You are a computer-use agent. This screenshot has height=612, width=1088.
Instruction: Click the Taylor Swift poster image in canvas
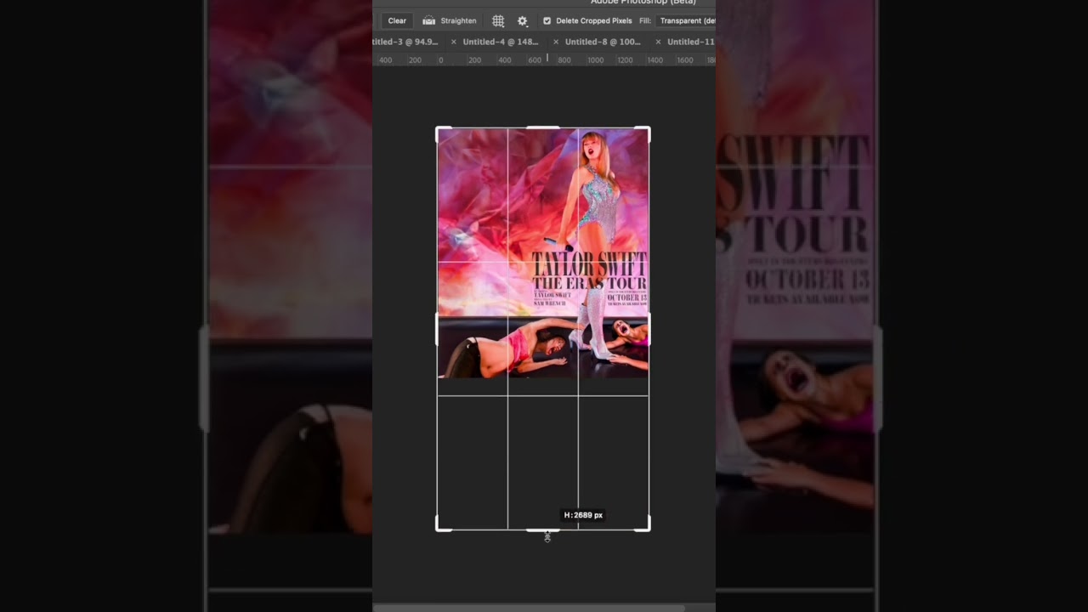(543, 252)
